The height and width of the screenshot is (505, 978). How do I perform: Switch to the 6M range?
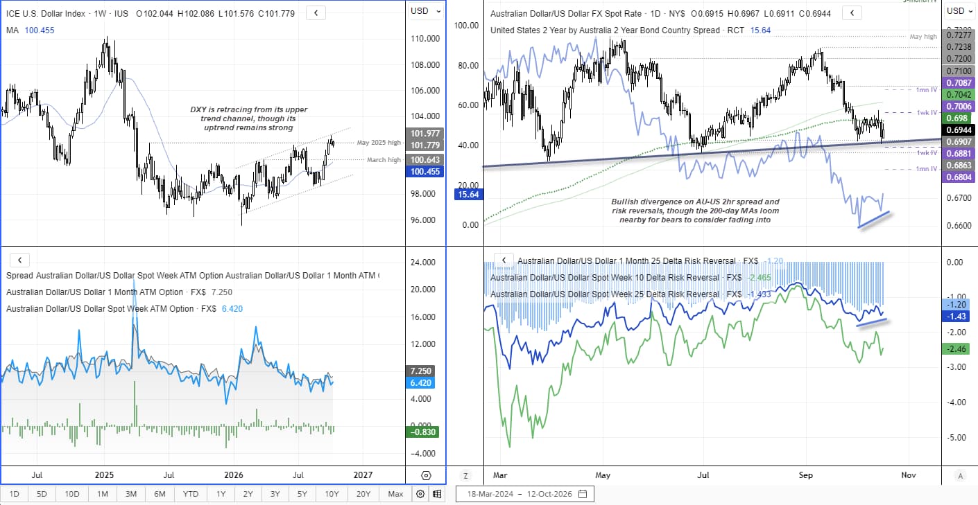coord(160,494)
